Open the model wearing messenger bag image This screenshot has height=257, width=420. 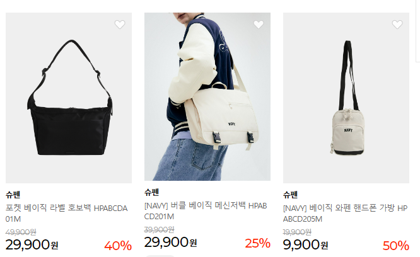pos(207,96)
